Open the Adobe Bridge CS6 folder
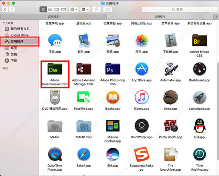This screenshot has width=219, height=176. click(x=199, y=40)
